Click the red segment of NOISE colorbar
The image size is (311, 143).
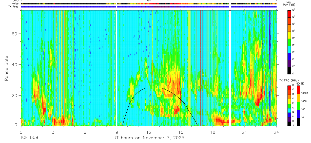299,90
